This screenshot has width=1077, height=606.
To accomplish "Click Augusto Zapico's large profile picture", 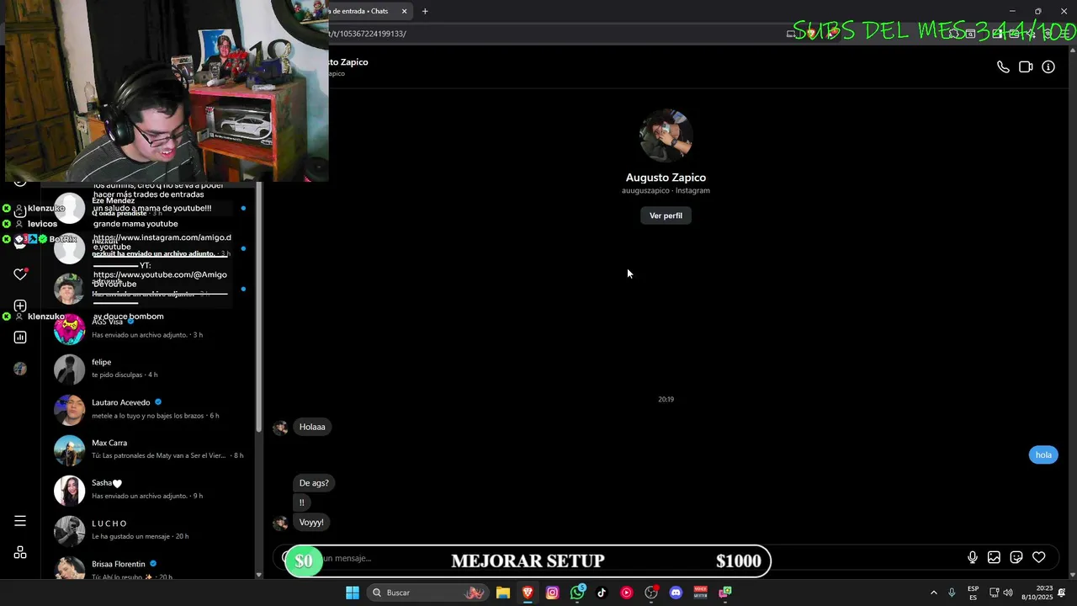I will [x=666, y=135].
